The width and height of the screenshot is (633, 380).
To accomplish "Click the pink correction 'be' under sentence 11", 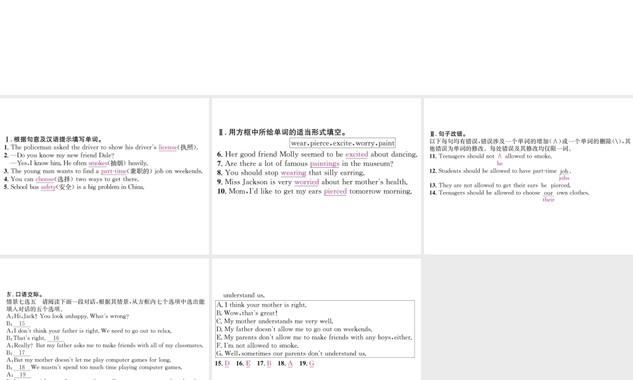I will coord(500,163).
